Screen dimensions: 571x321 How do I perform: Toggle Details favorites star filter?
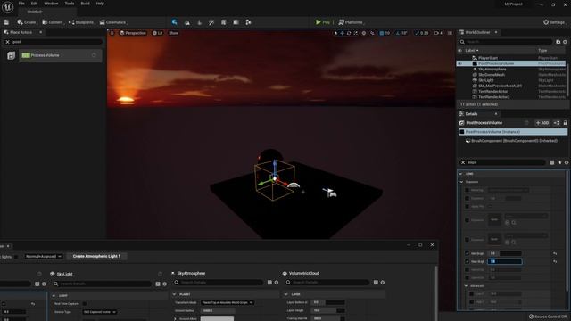pyautogui.click(x=559, y=162)
